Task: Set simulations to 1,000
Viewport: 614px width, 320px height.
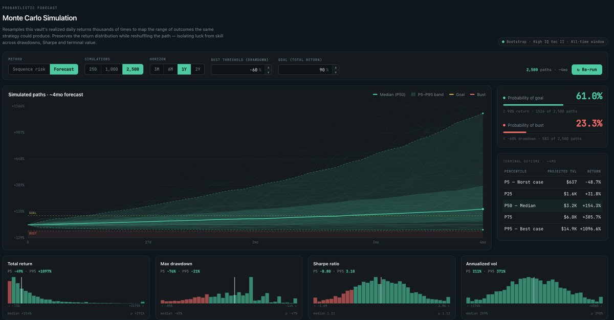Action: point(112,69)
